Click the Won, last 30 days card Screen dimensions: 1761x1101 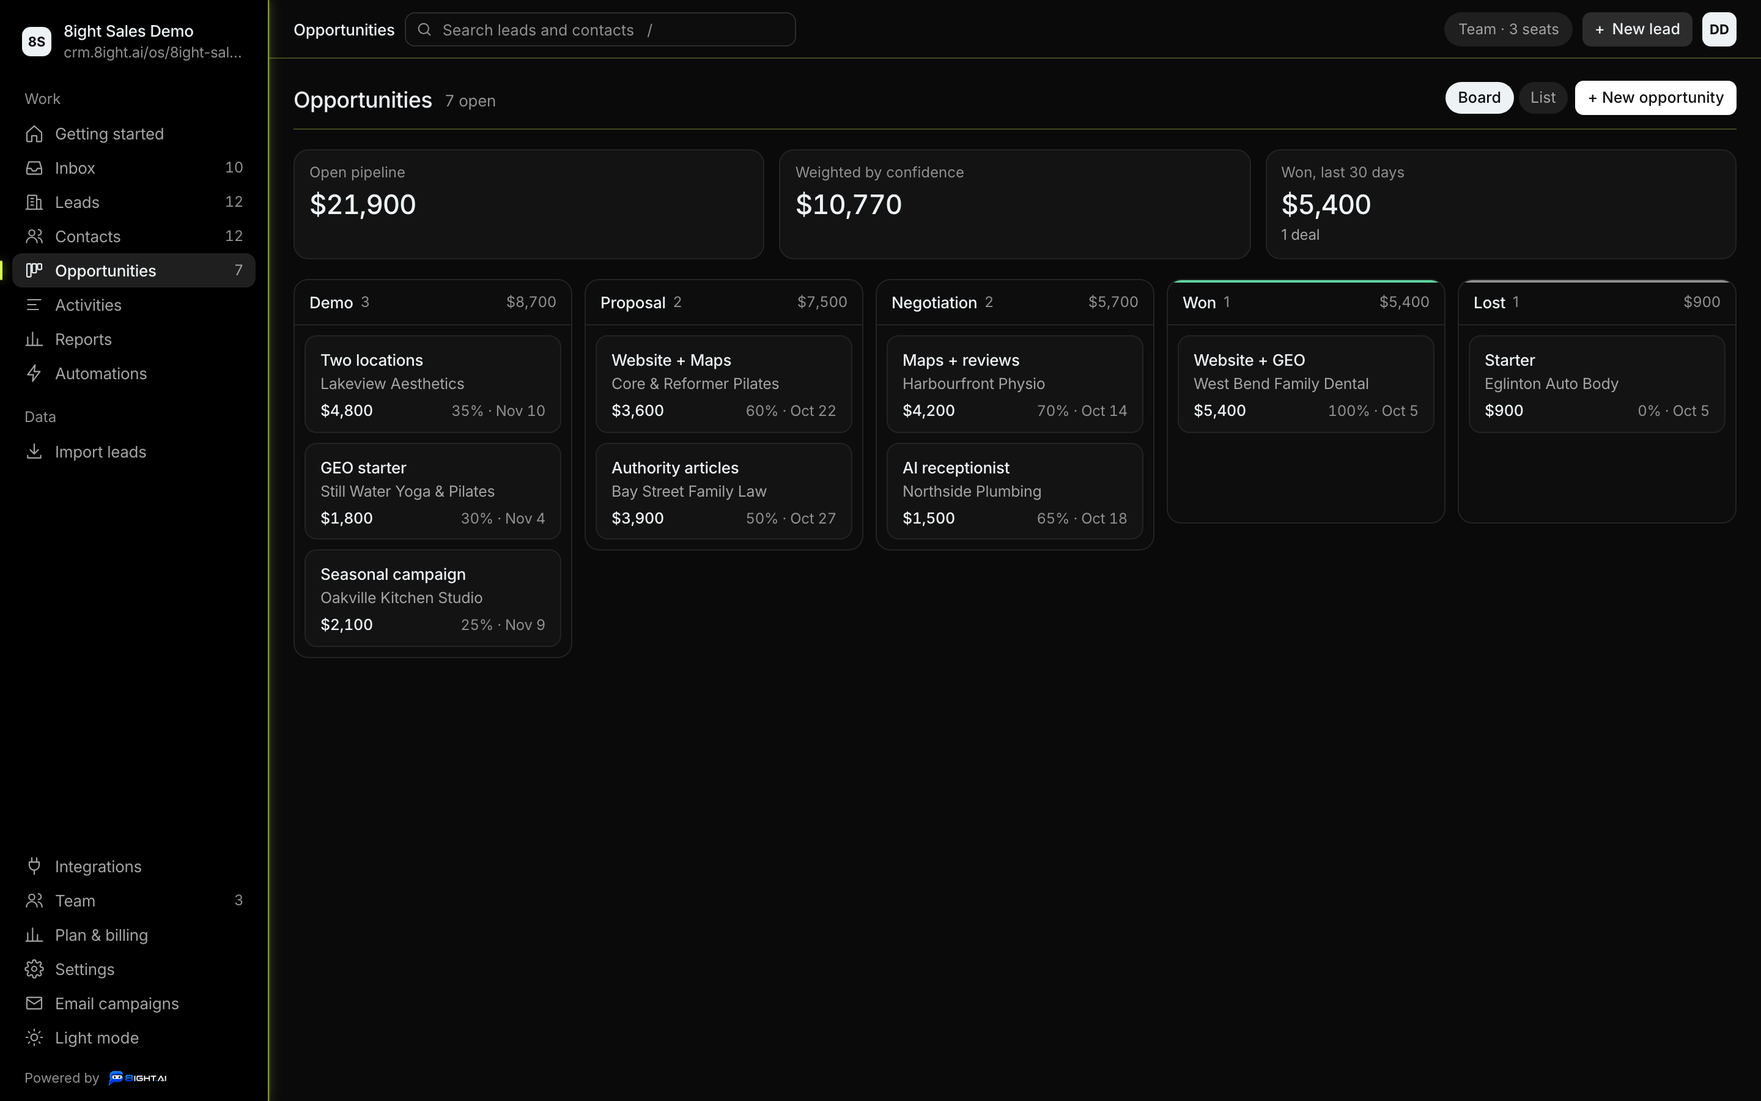coord(1501,205)
